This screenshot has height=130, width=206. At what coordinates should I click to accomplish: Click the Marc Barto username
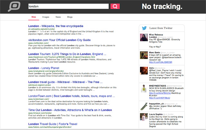coord(154,52)
